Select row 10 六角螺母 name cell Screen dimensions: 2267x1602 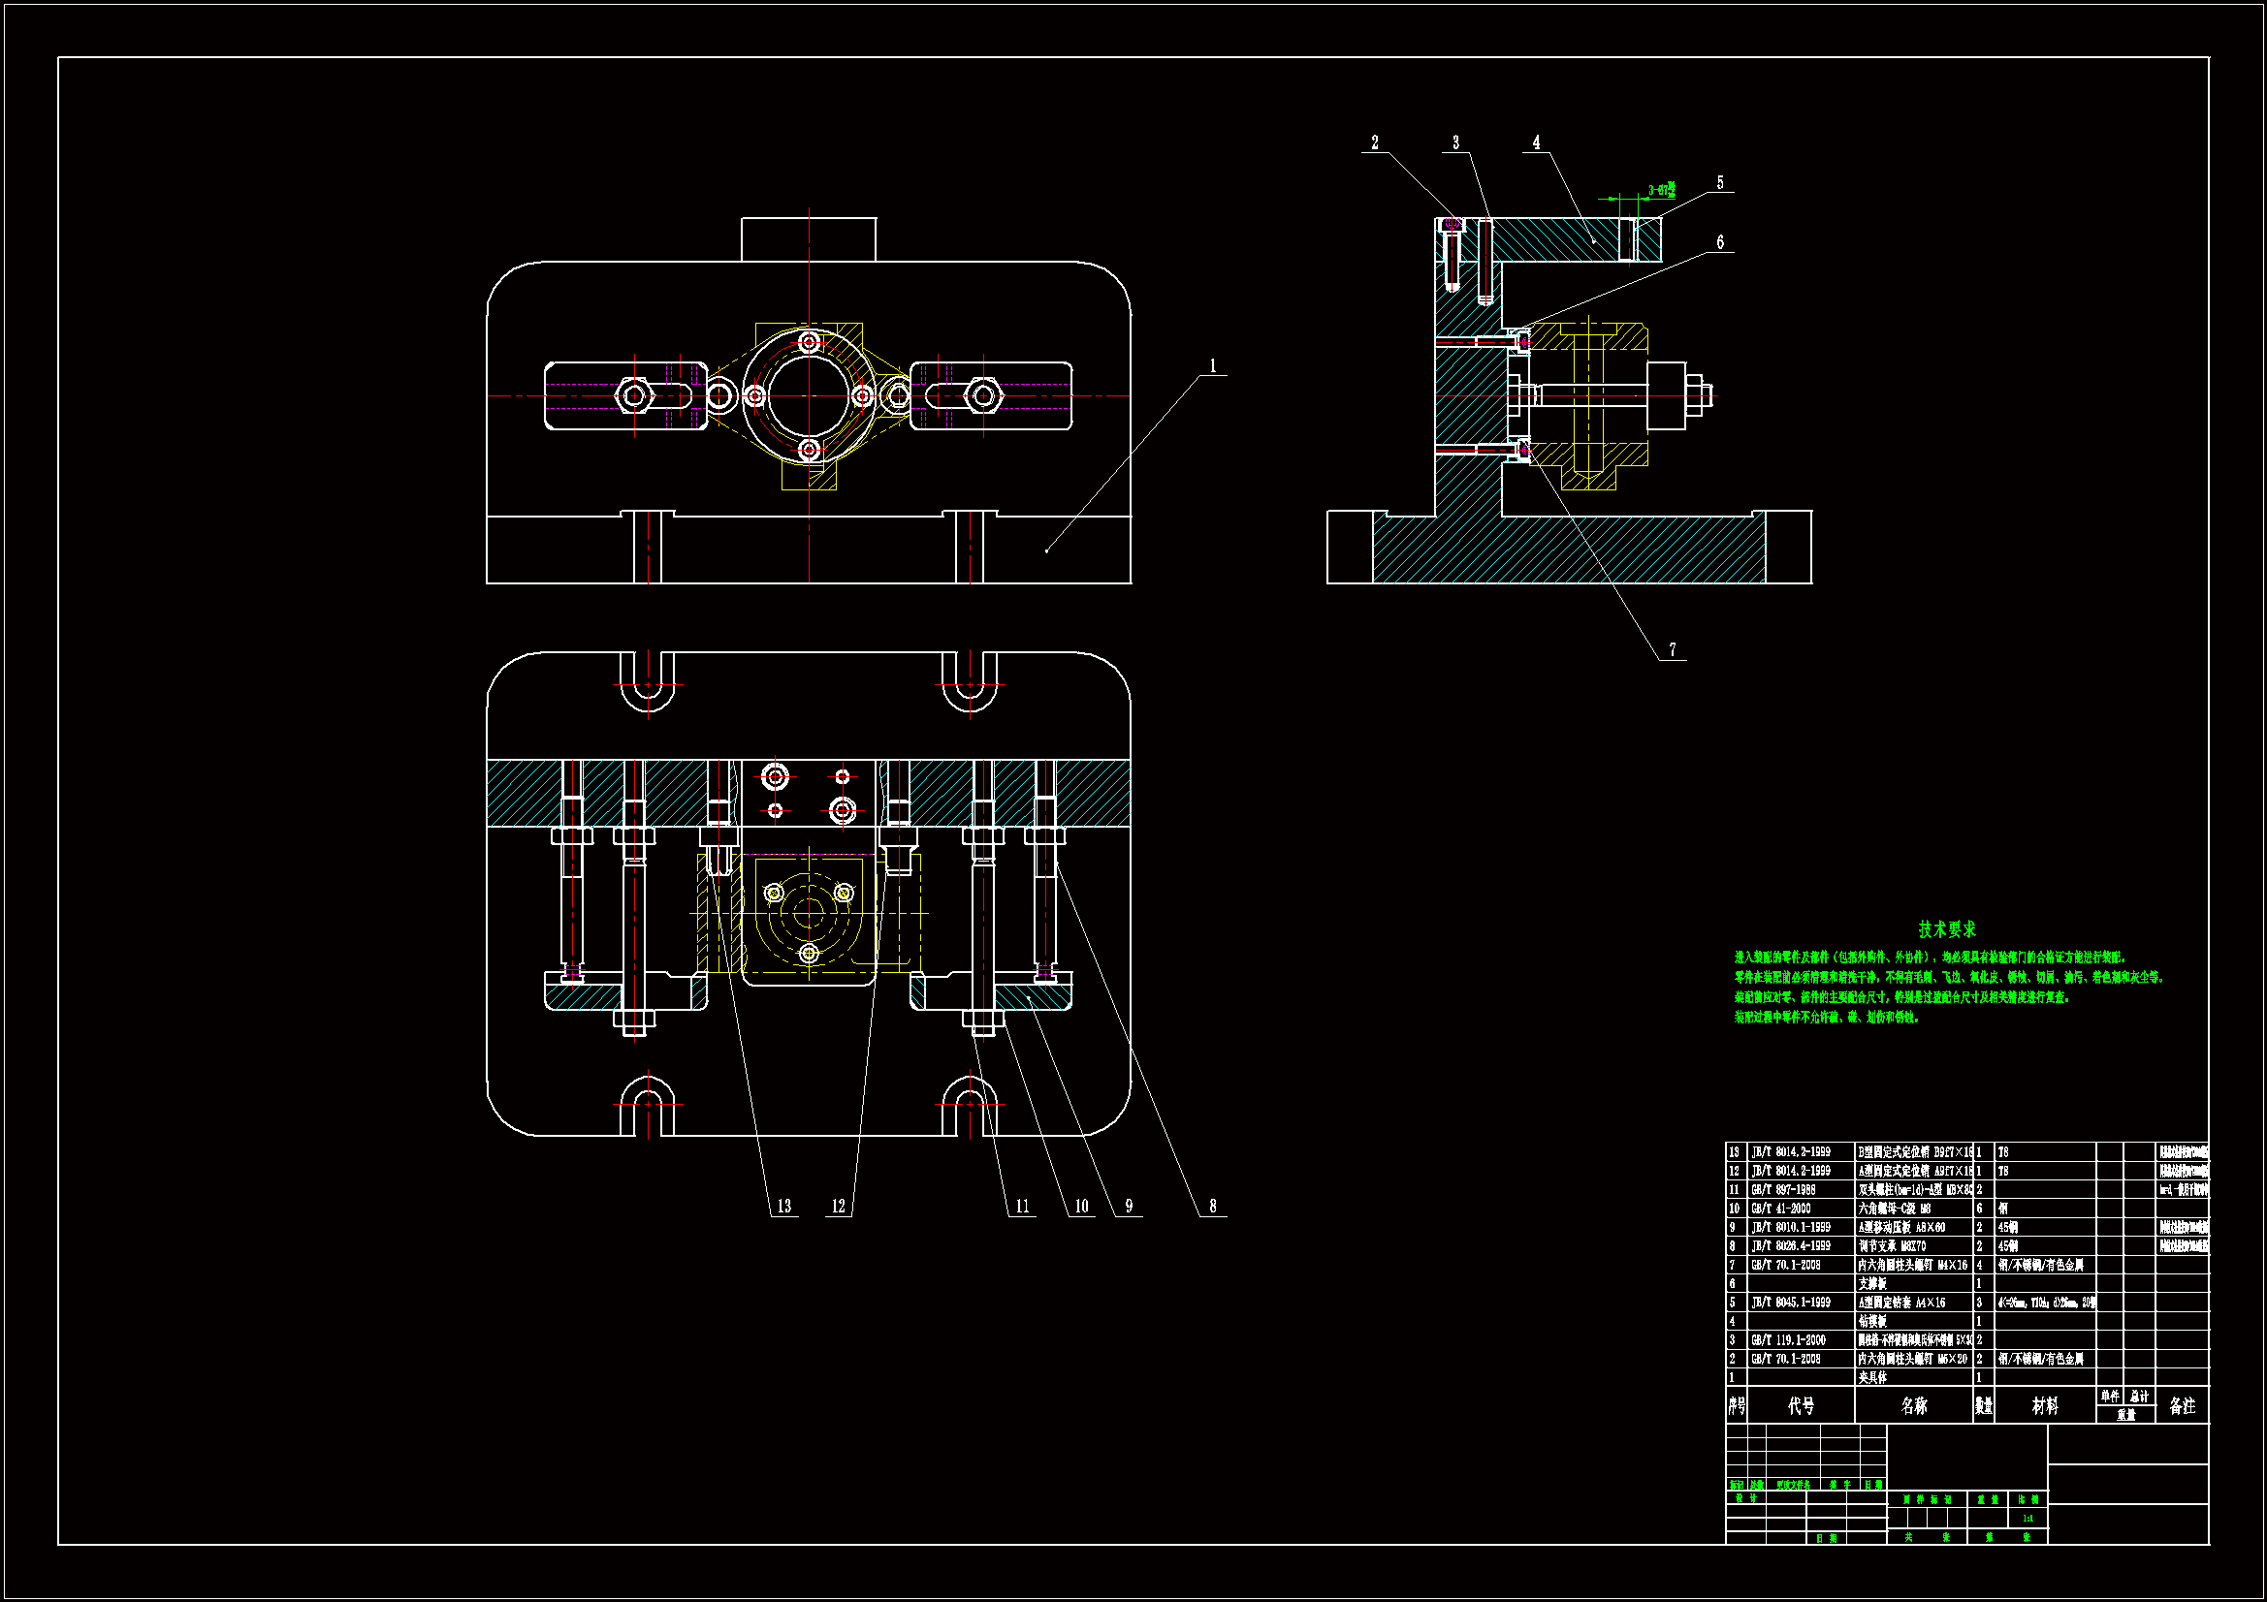click(1894, 1209)
